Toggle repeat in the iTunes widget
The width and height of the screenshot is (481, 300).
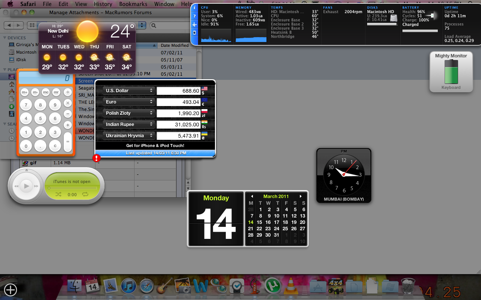tap(85, 194)
